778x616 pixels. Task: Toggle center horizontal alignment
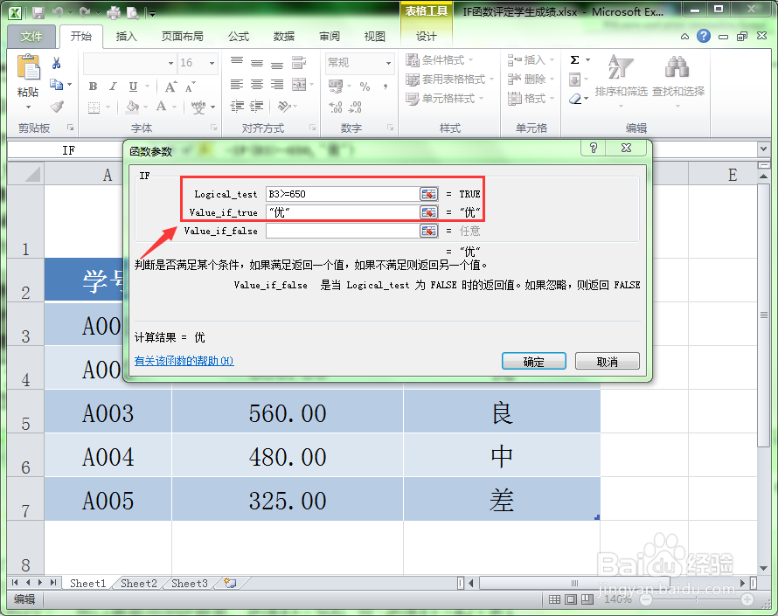click(256, 84)
